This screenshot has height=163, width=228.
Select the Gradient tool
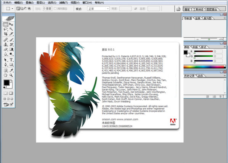coord(11,49)
